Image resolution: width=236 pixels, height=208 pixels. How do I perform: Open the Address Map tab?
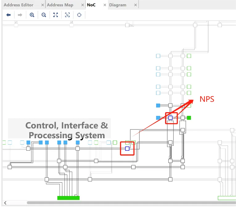click(60, 5)
